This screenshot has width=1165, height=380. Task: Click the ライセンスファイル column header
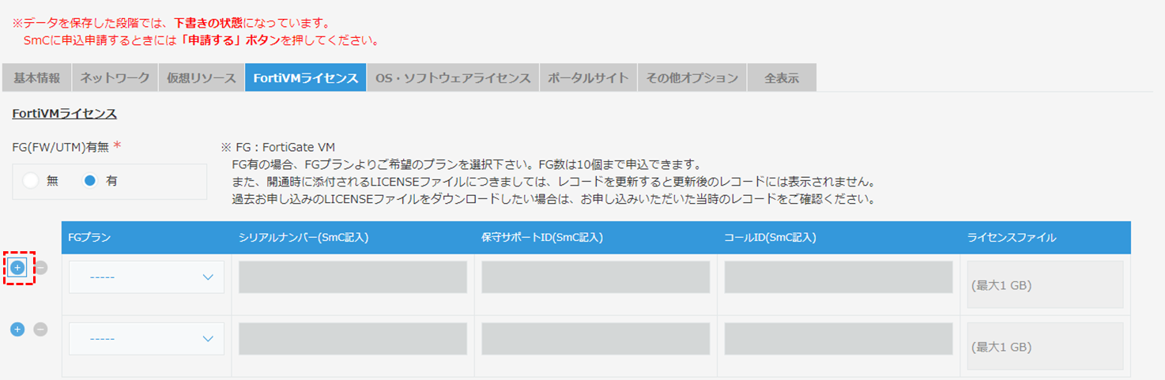pos(1045,237)
